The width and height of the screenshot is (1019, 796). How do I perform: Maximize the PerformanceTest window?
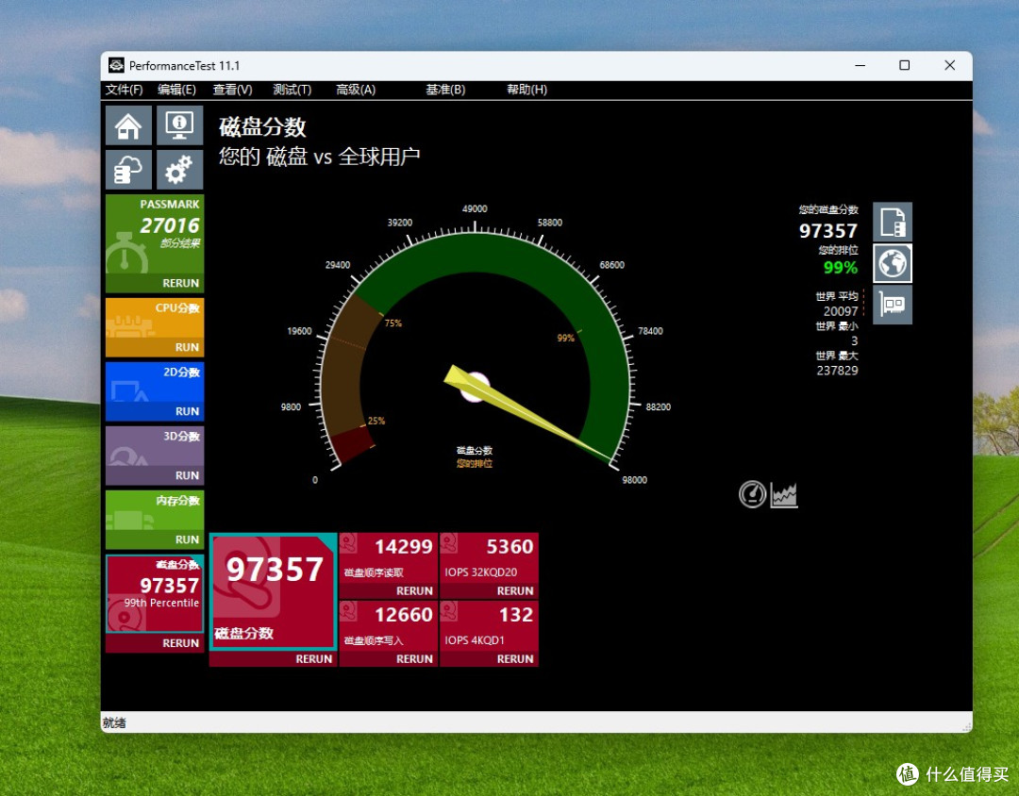pos(904,66)
